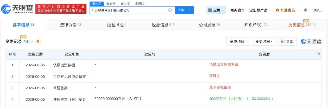Open the 186* account dropdown
The height and width of the screenshot is (107, 328).
318,10
